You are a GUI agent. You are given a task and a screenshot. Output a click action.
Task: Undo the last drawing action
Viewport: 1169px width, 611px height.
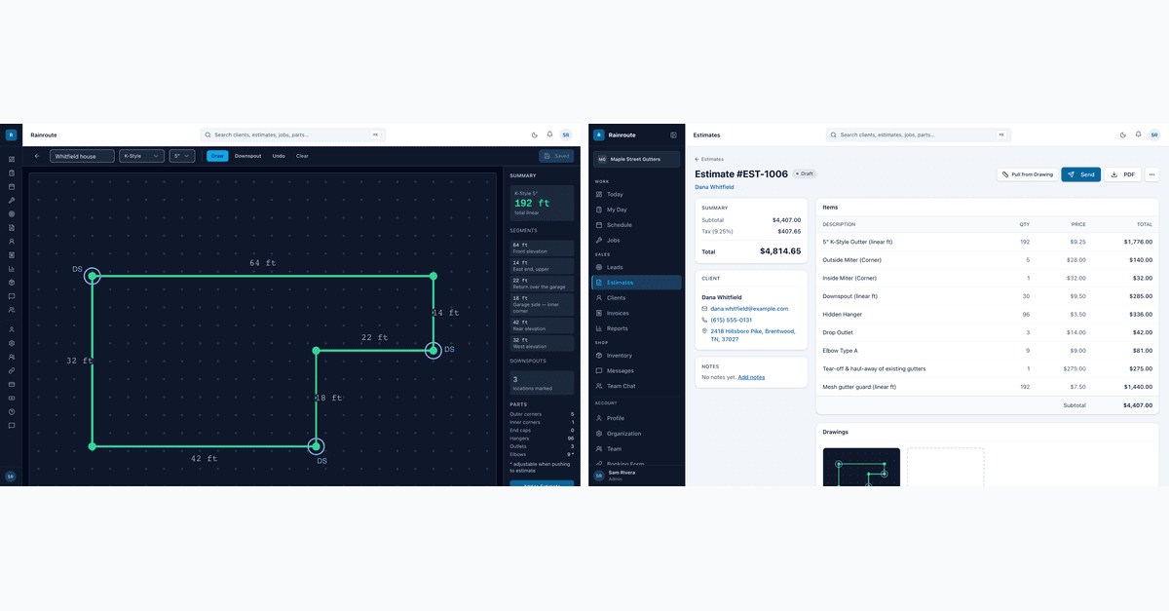(279, 156)
